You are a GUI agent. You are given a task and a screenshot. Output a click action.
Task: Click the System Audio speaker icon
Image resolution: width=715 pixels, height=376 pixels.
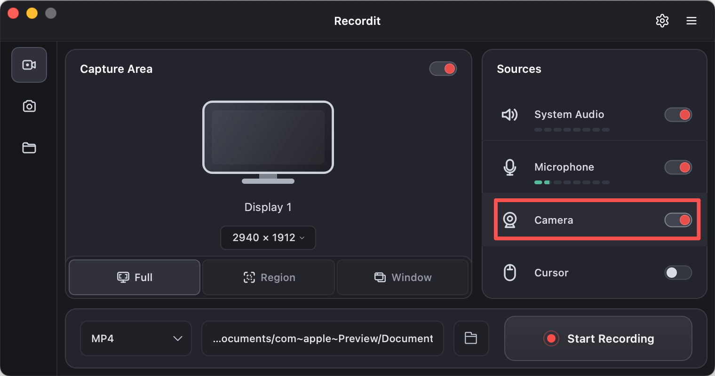tap(509, 115)
